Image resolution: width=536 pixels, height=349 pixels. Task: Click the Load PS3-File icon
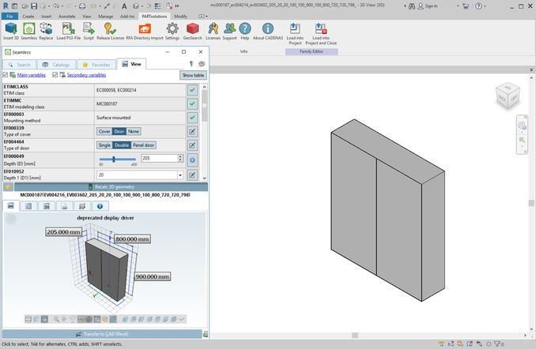(x=68, y=29)
